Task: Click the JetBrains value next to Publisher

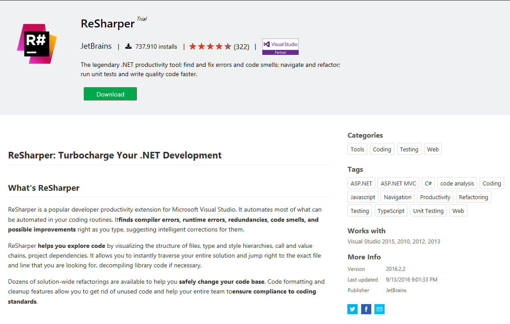Action: pyautogui.click(x=396, y=290)
